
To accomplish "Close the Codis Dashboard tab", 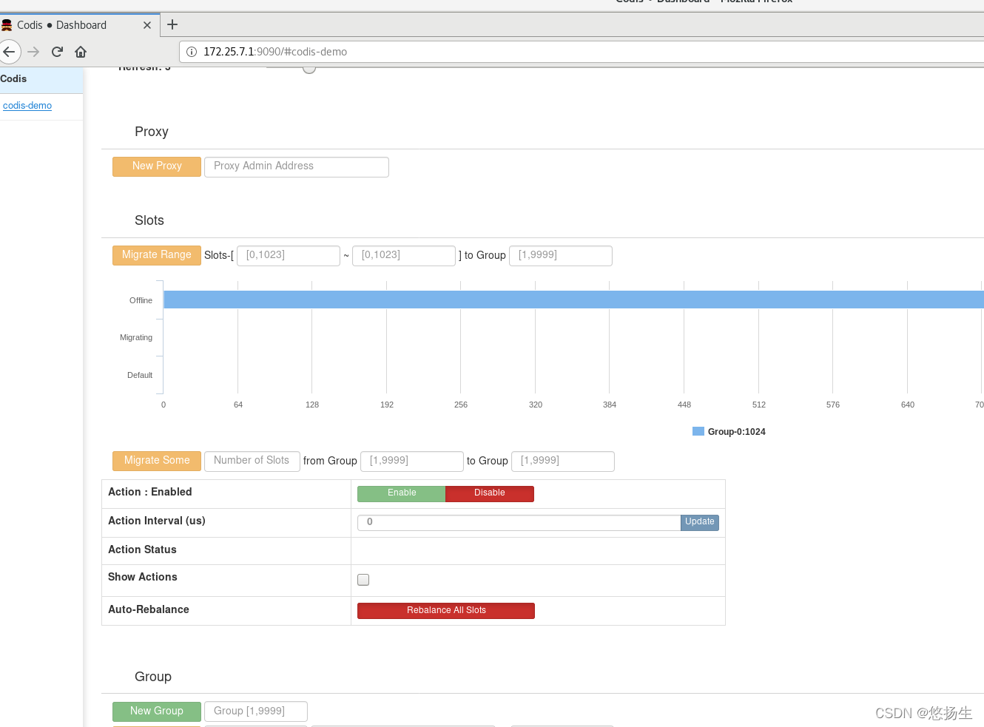I will click(147, 25).
